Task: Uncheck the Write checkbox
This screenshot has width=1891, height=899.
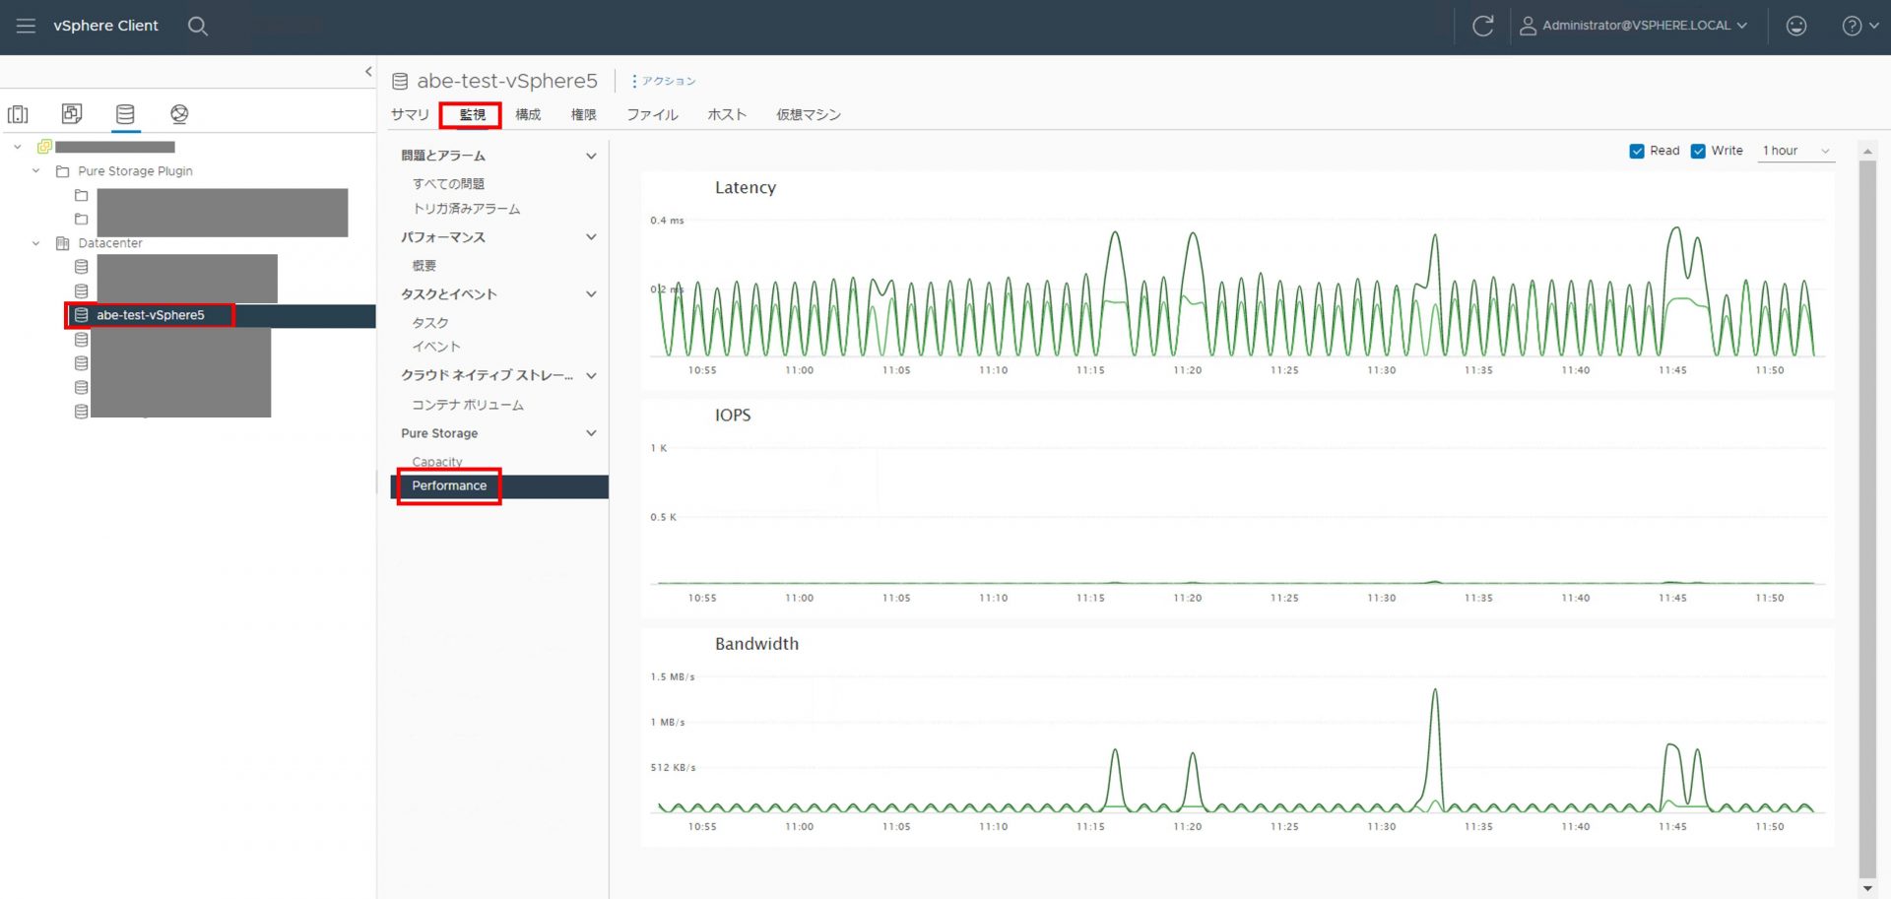Action: pos(1698,151)
